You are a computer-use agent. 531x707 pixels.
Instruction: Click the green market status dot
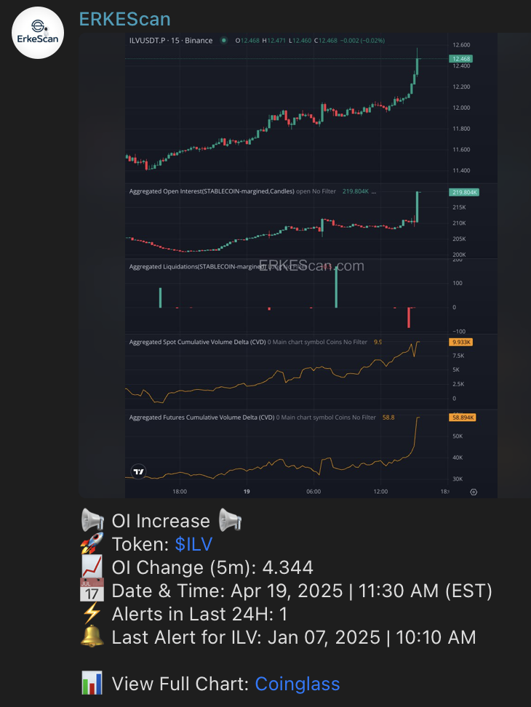tap(223, 41)
